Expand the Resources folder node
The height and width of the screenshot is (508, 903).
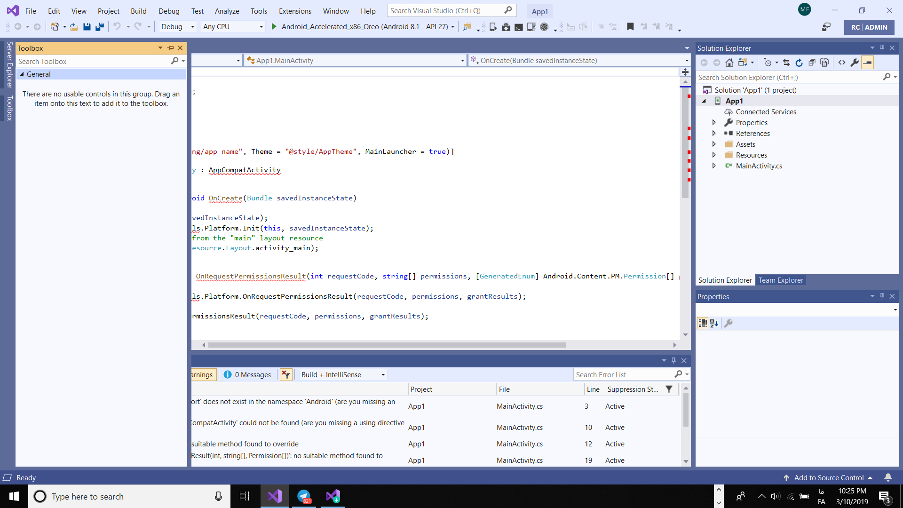714,155
